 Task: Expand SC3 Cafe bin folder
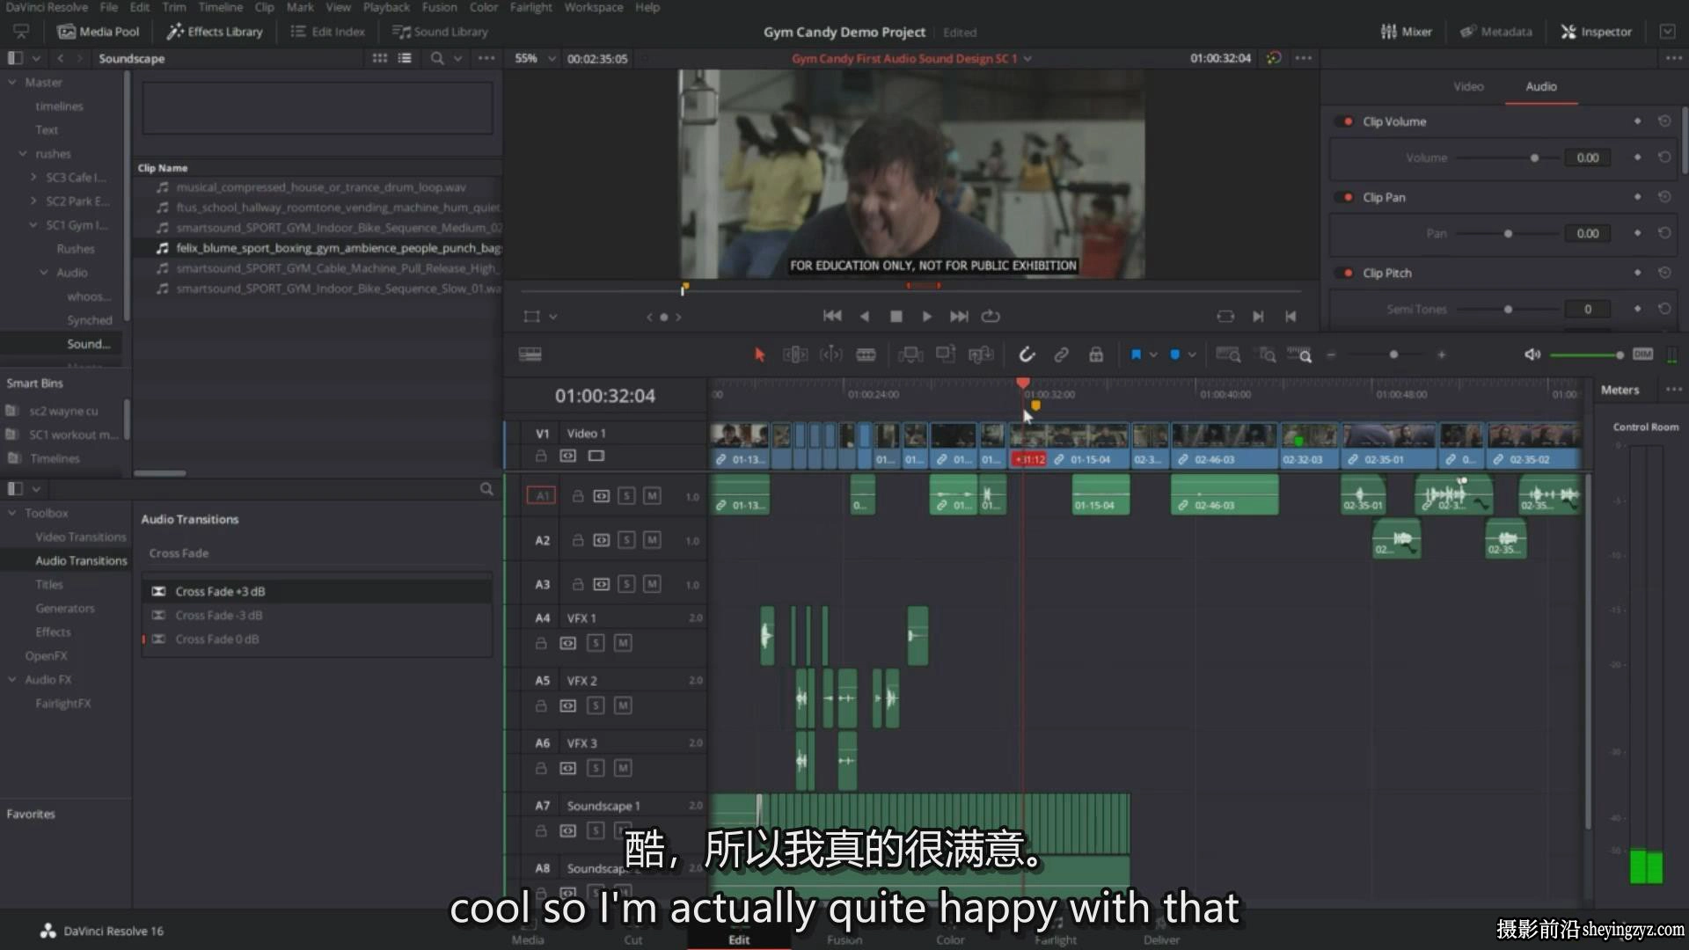pyautogui.click(x=33, y=177)
